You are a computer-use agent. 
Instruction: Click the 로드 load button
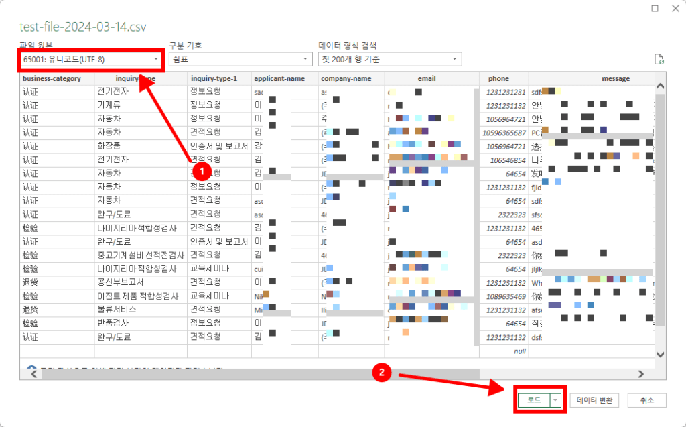[x=533, y=400]
